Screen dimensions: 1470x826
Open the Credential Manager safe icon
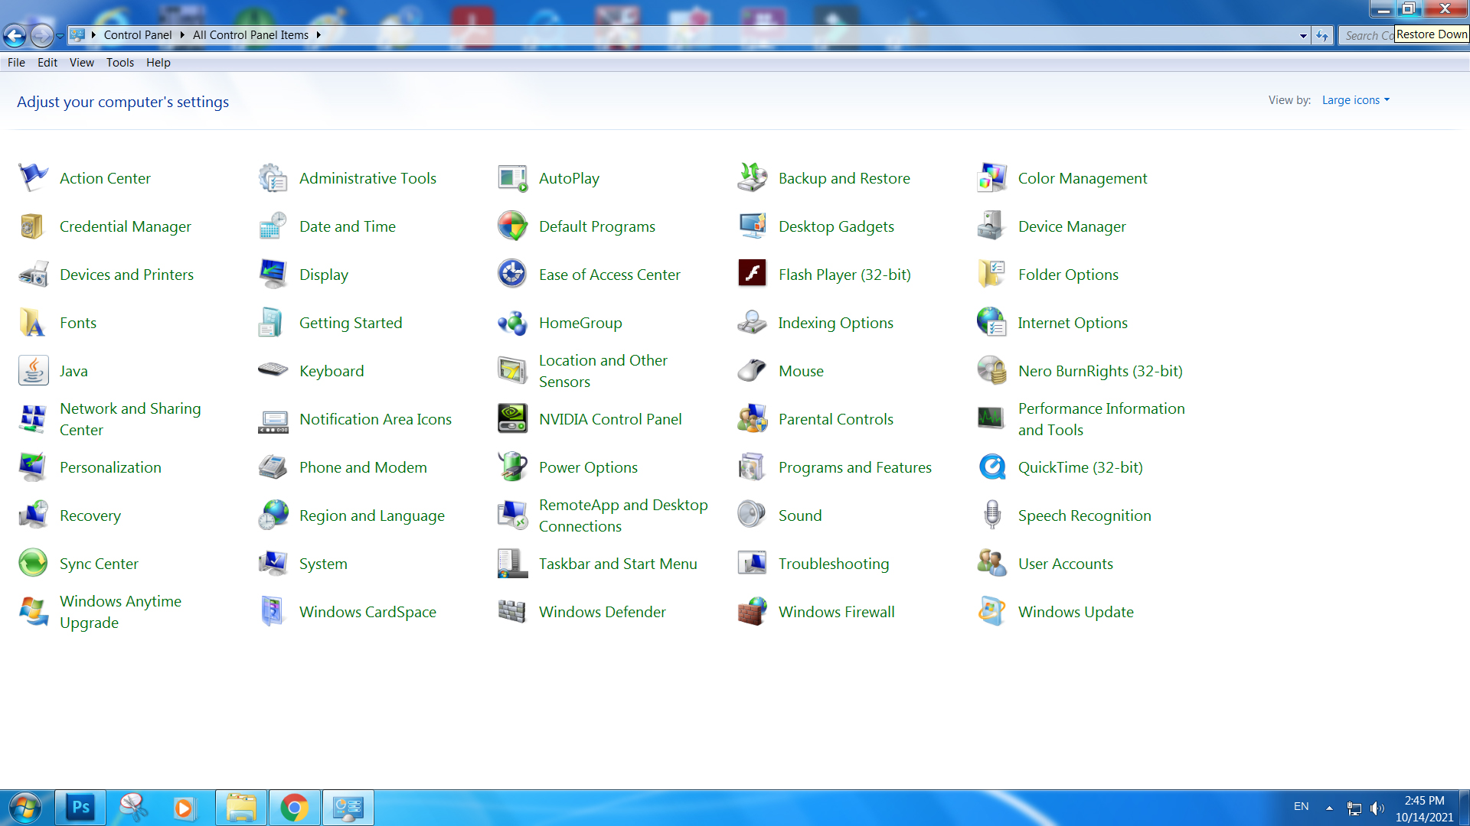pos(34,226)
